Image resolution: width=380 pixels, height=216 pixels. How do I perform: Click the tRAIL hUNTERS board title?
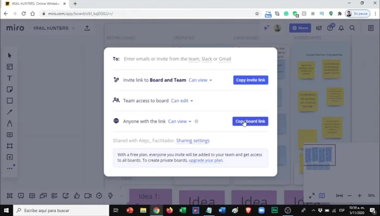[51, 28]
